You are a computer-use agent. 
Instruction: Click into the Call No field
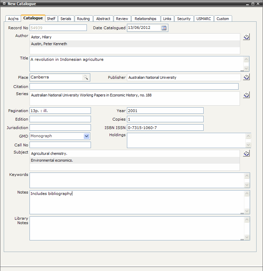(60, 145)
